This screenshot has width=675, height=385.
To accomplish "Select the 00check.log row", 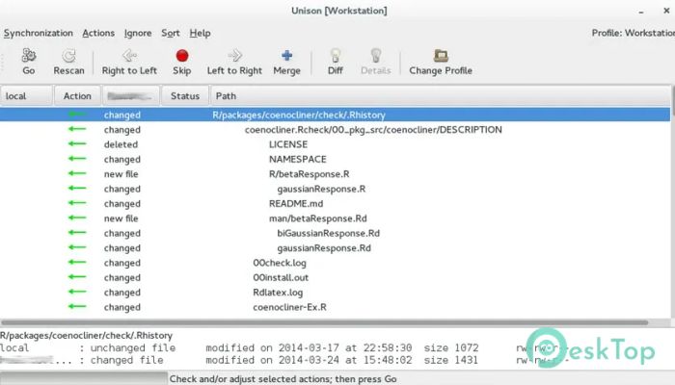I will 335,263.
